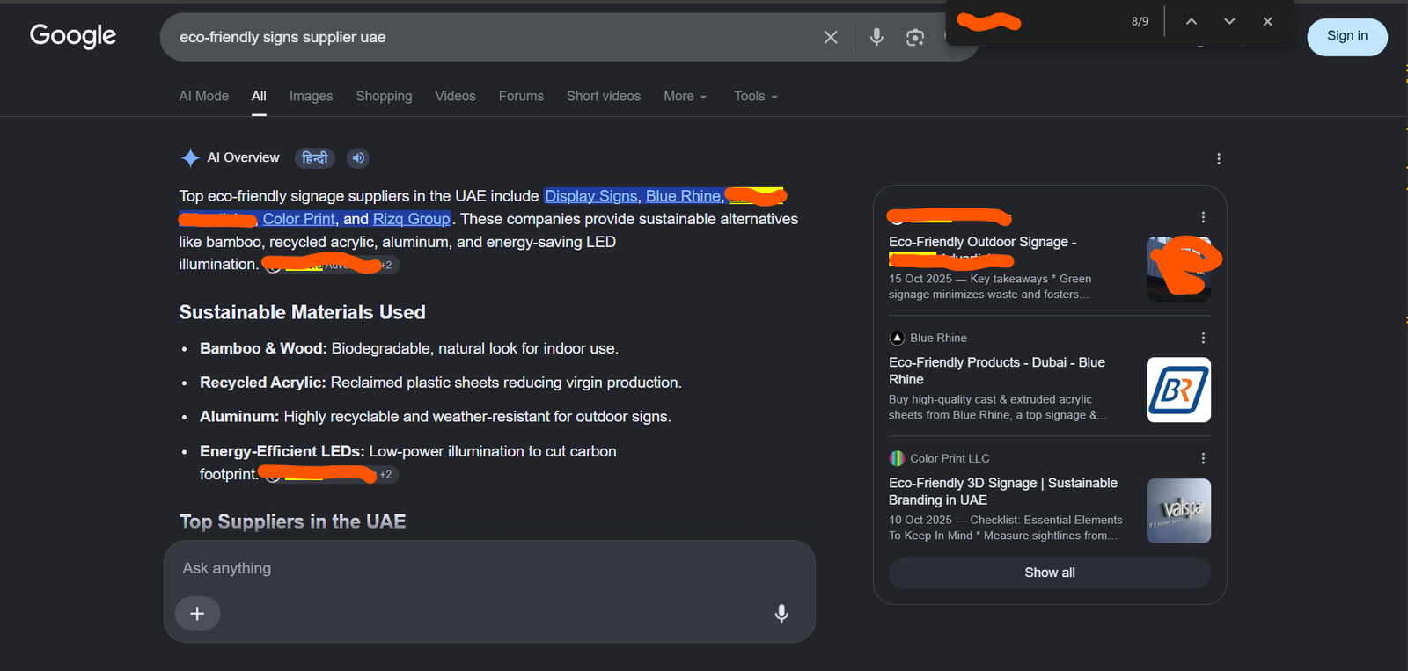This screenshot has height=671, width=1408.
Task: Click the Sign in button
Action: 1347,37
